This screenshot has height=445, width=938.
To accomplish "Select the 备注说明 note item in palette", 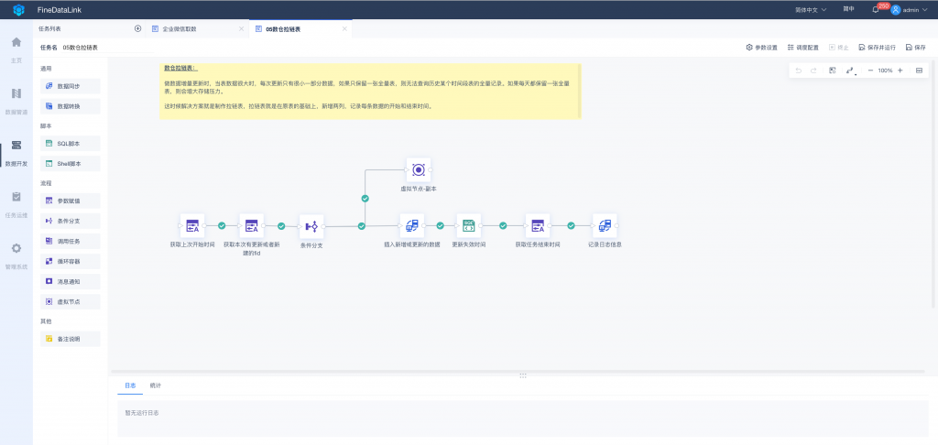I will click(70, 339).
